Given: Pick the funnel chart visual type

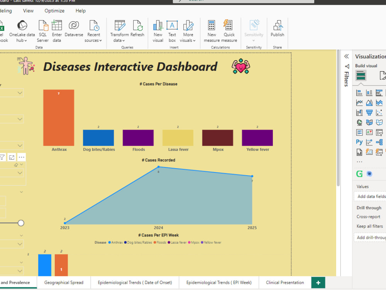Looking at the screenshot, I should [369, 113].
